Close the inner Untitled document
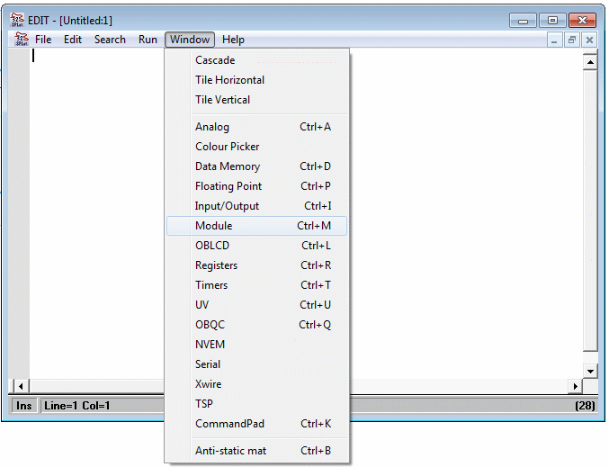Viewport: 609px width, 467px height. pyautogui.click(x=589, y=40)
